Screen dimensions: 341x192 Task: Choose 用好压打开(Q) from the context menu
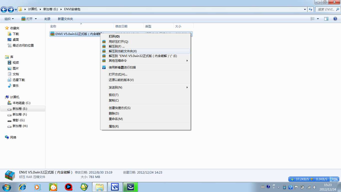point(145,42)
